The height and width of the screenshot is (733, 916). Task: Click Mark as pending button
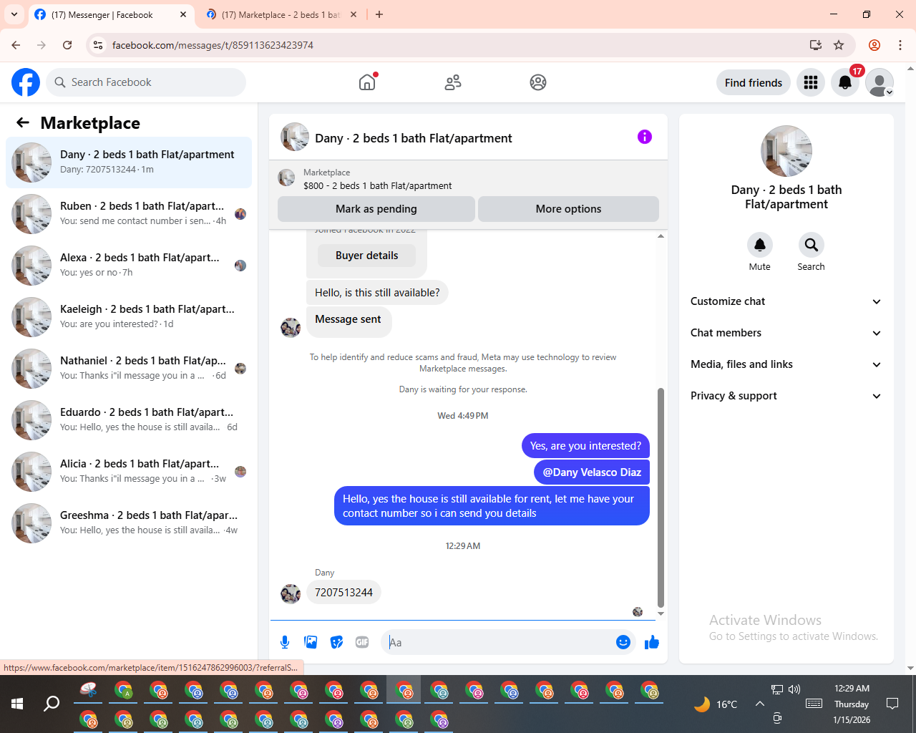coord(376,209)
